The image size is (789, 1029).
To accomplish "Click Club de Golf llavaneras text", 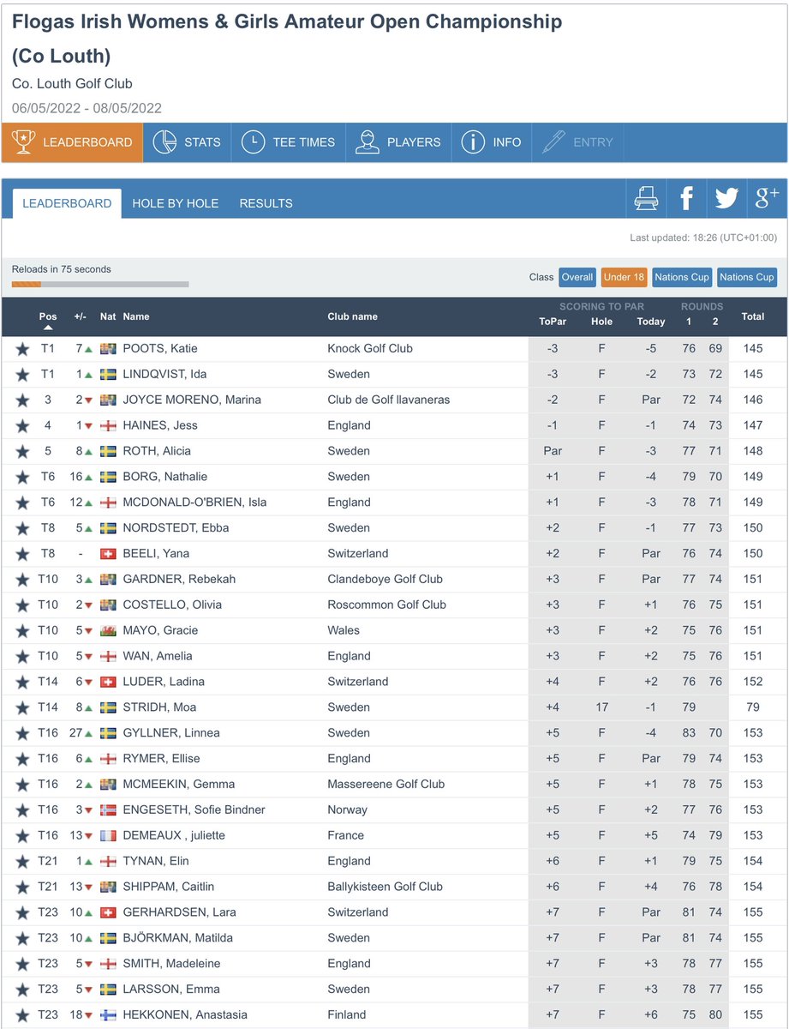I will coord(389,400).
